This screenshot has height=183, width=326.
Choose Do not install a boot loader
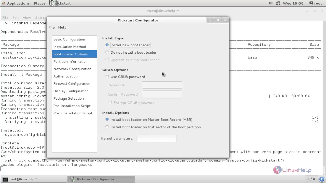pyautogui.click(x=131, y=52)
